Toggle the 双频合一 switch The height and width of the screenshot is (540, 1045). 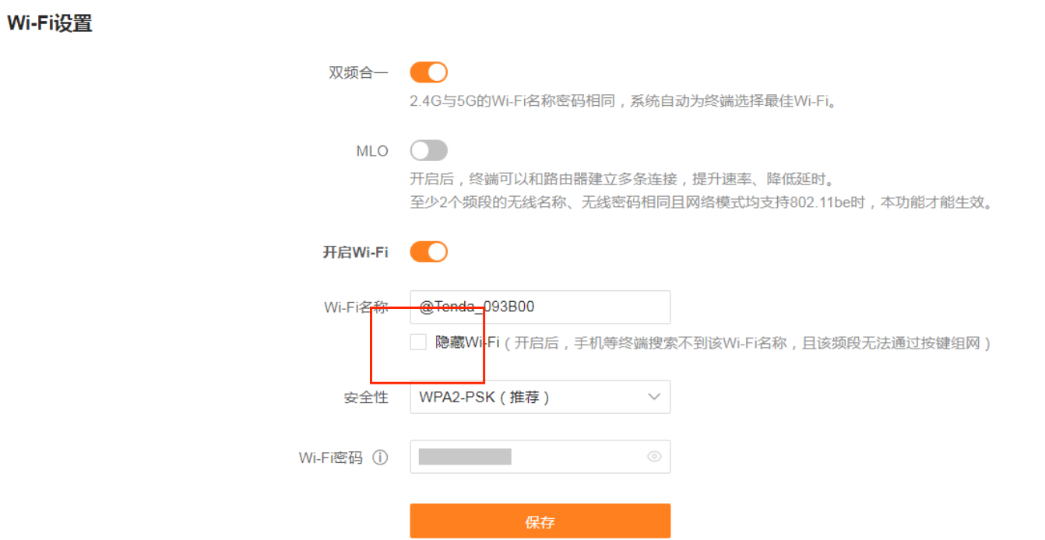(428, 73)
